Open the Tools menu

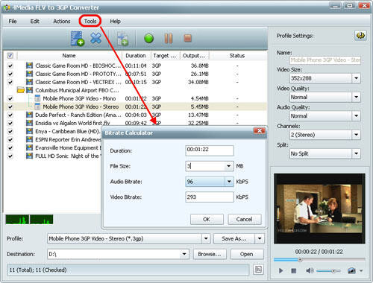click(x=90, y=22)
